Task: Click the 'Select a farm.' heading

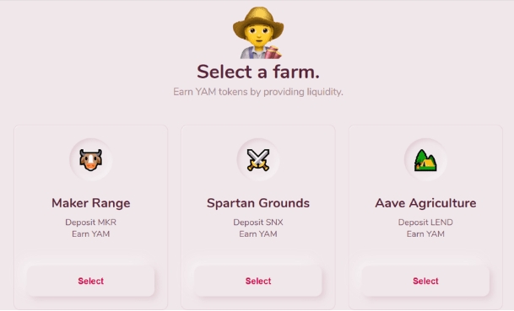Action: [258, 72]
